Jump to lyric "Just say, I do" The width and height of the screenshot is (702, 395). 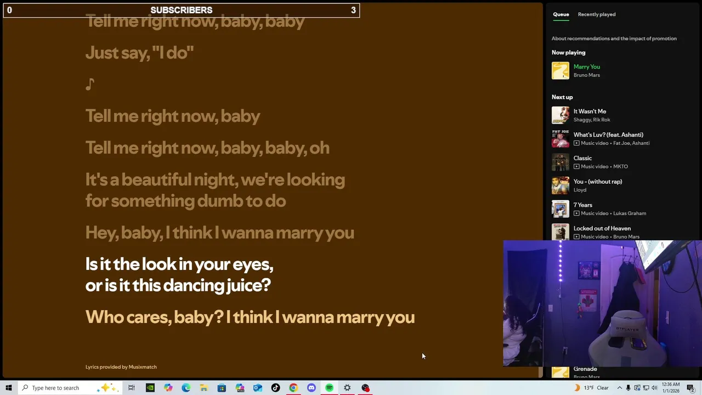point(140,53)
